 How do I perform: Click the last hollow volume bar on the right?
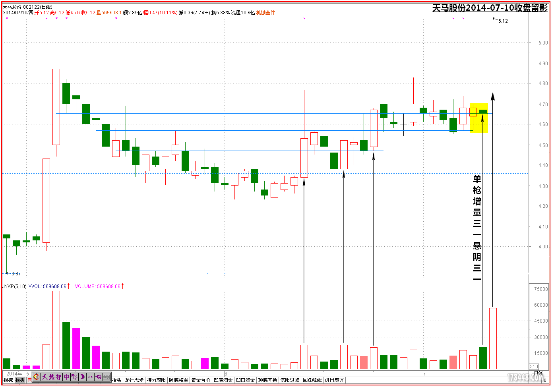pyautogui.click(x=493, y=339)
